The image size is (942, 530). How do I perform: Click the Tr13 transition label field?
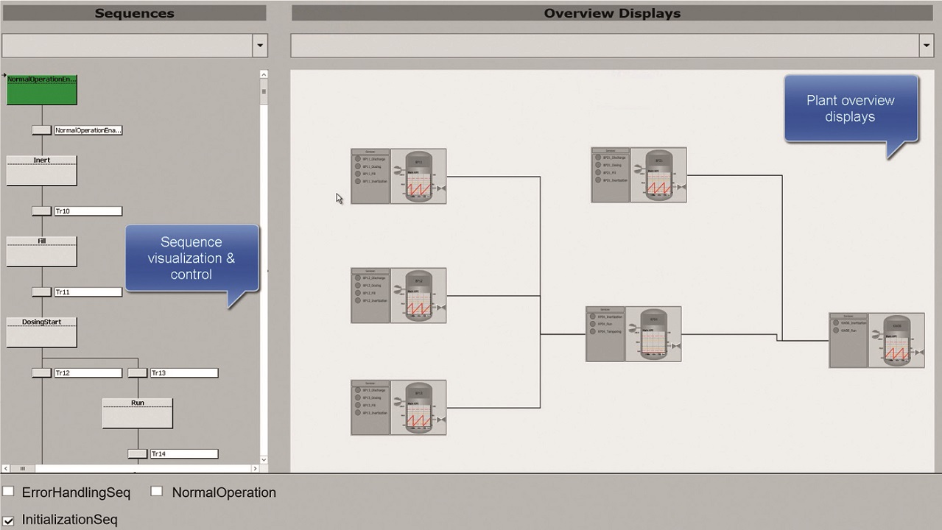coord(184,373)
